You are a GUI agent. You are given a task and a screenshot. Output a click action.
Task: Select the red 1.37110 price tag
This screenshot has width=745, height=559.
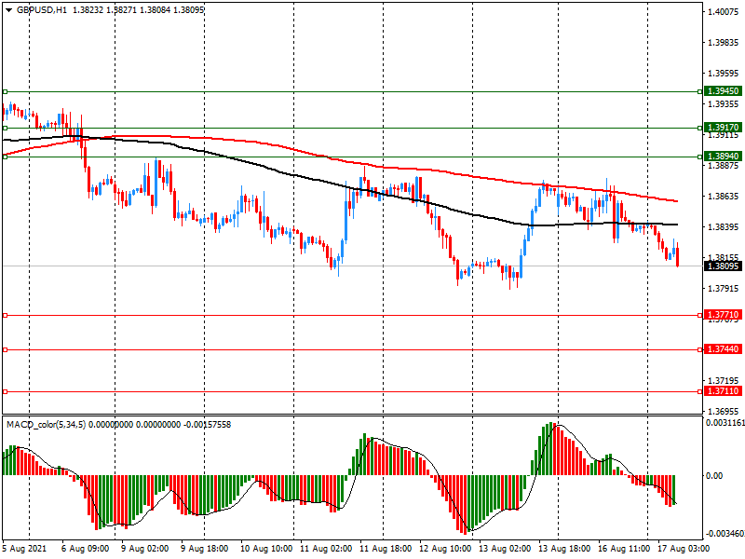click(723, 390)
